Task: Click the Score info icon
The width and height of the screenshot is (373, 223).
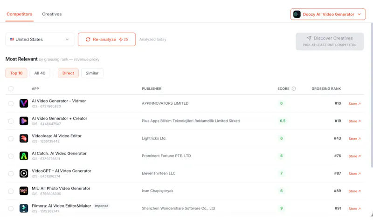Action: pos(294,88)
